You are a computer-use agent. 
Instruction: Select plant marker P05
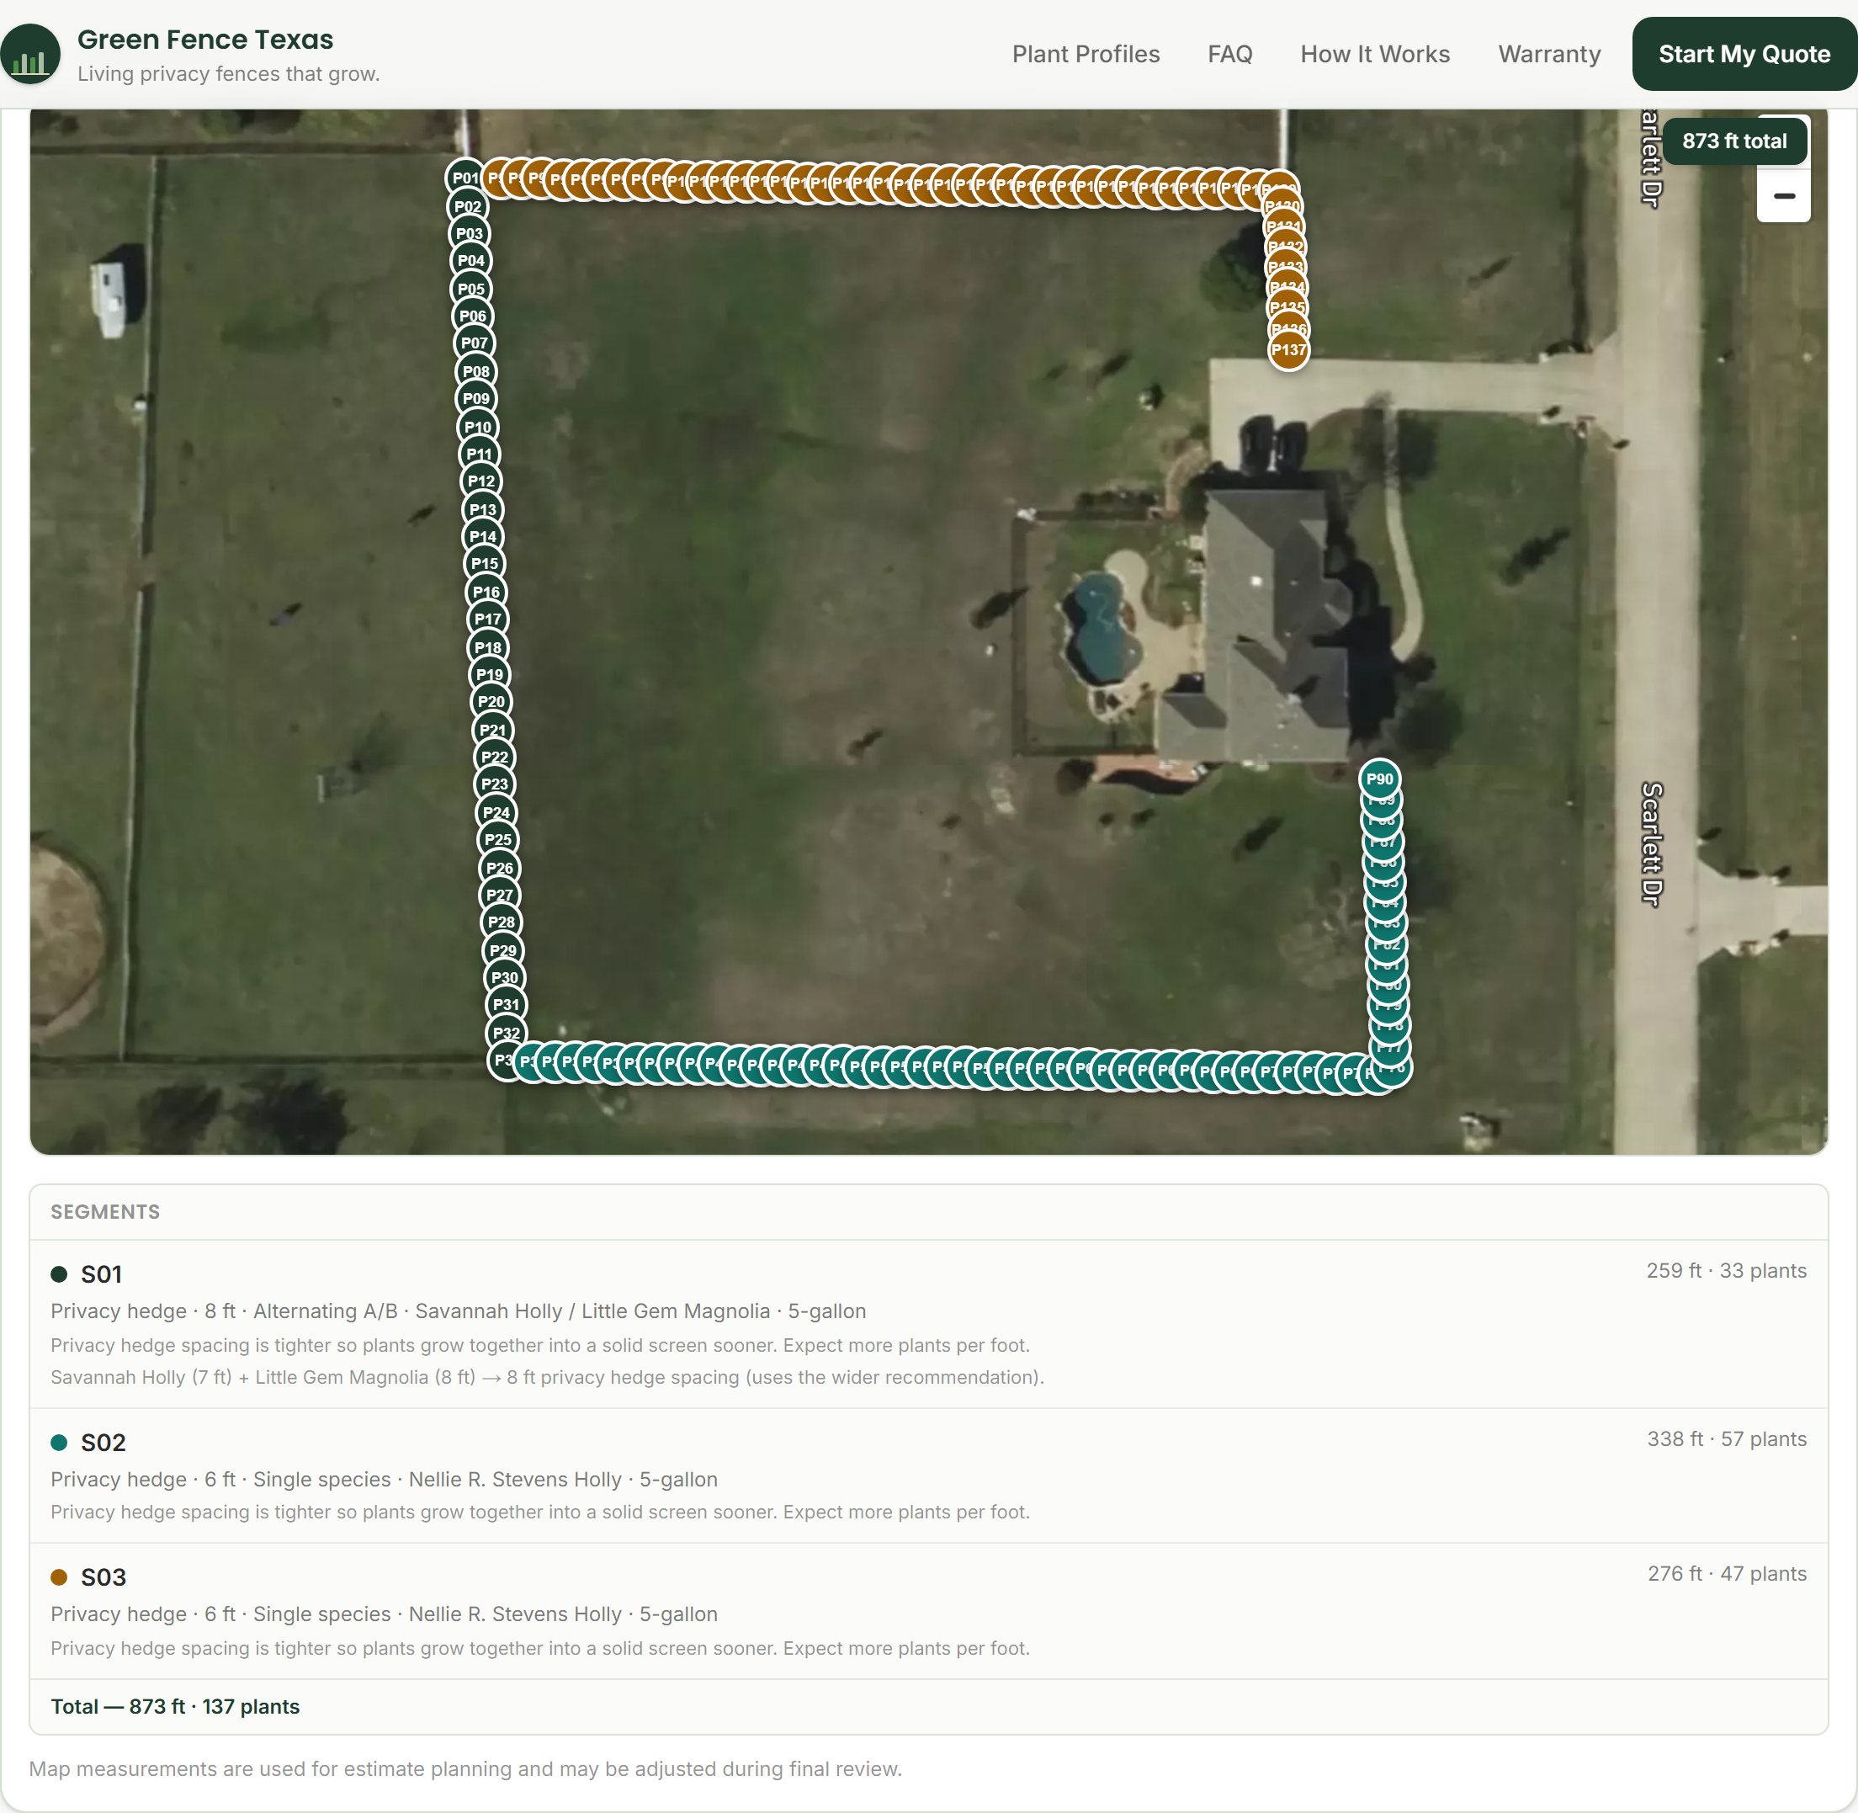tap(471, 289)
